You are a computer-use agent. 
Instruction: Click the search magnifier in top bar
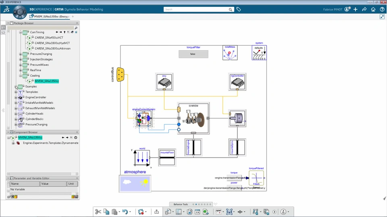pos(230,9)
